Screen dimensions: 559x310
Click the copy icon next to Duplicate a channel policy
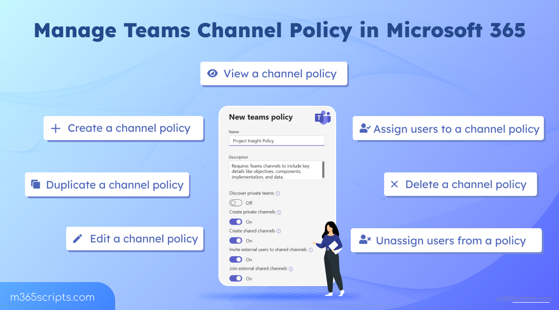[x=35, y=184]
